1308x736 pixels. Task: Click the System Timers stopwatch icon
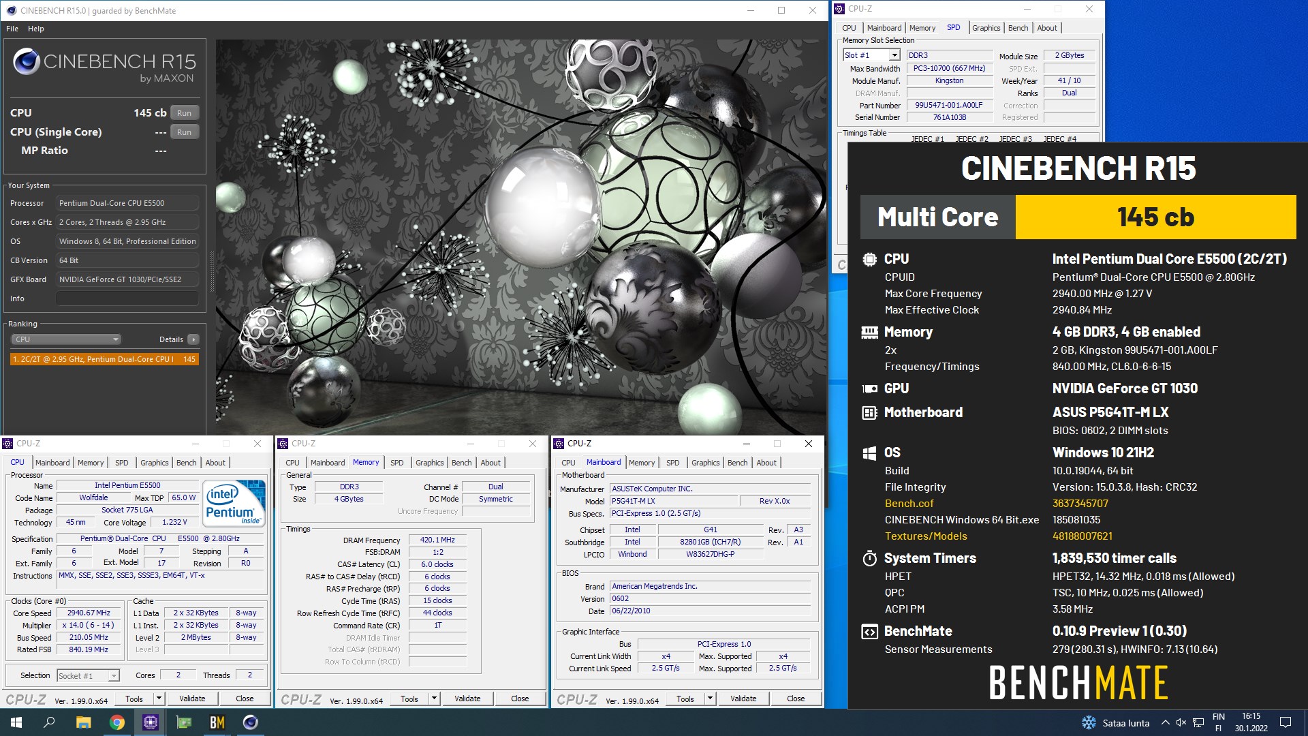point(869,558)
